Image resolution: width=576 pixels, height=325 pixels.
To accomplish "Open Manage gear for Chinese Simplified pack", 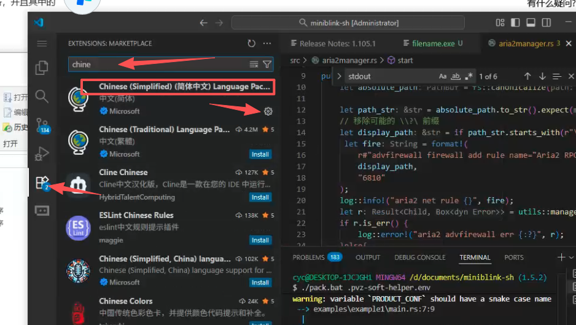I will (x=267, y=111).
